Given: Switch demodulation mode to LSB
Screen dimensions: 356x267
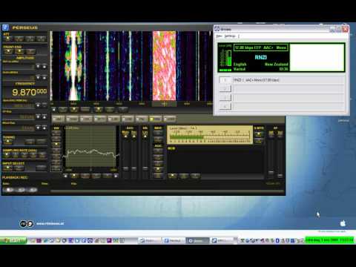Looking at the screenshot, I should (x=128, y=119).
